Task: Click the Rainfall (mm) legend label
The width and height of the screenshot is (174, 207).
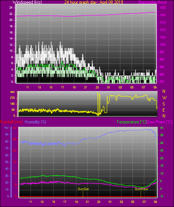Action: [12, 122]
